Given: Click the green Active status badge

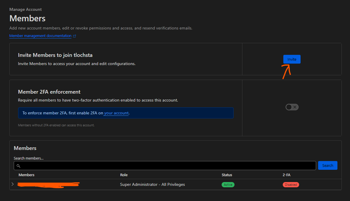Looking at the screenshot, I should point(228,185).
